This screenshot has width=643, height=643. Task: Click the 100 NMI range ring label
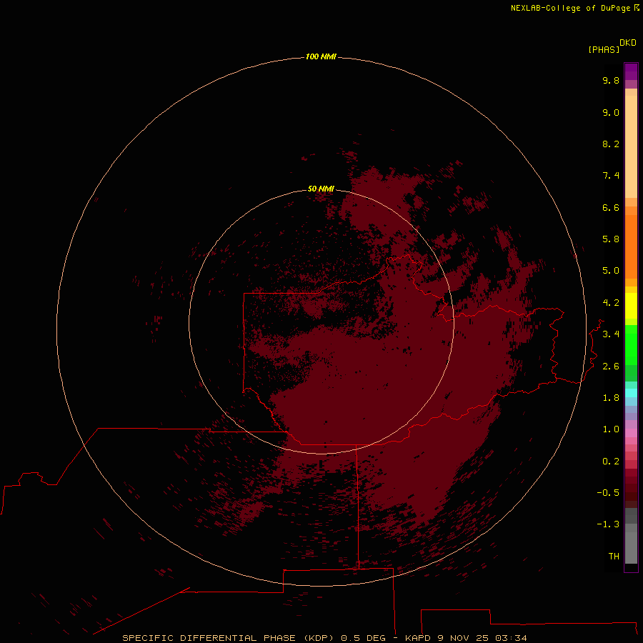point(321,56)
